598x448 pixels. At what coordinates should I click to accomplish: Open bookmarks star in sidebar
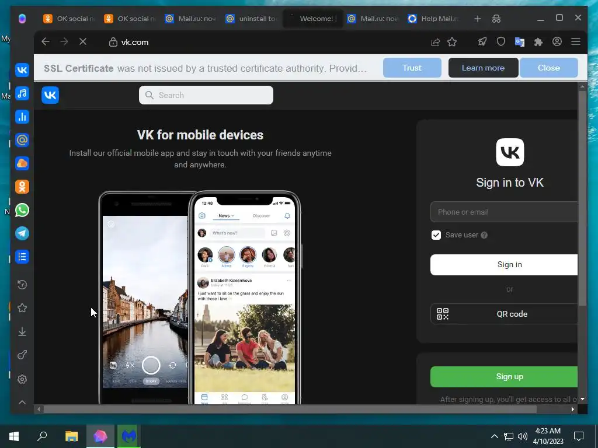point(22,308)
